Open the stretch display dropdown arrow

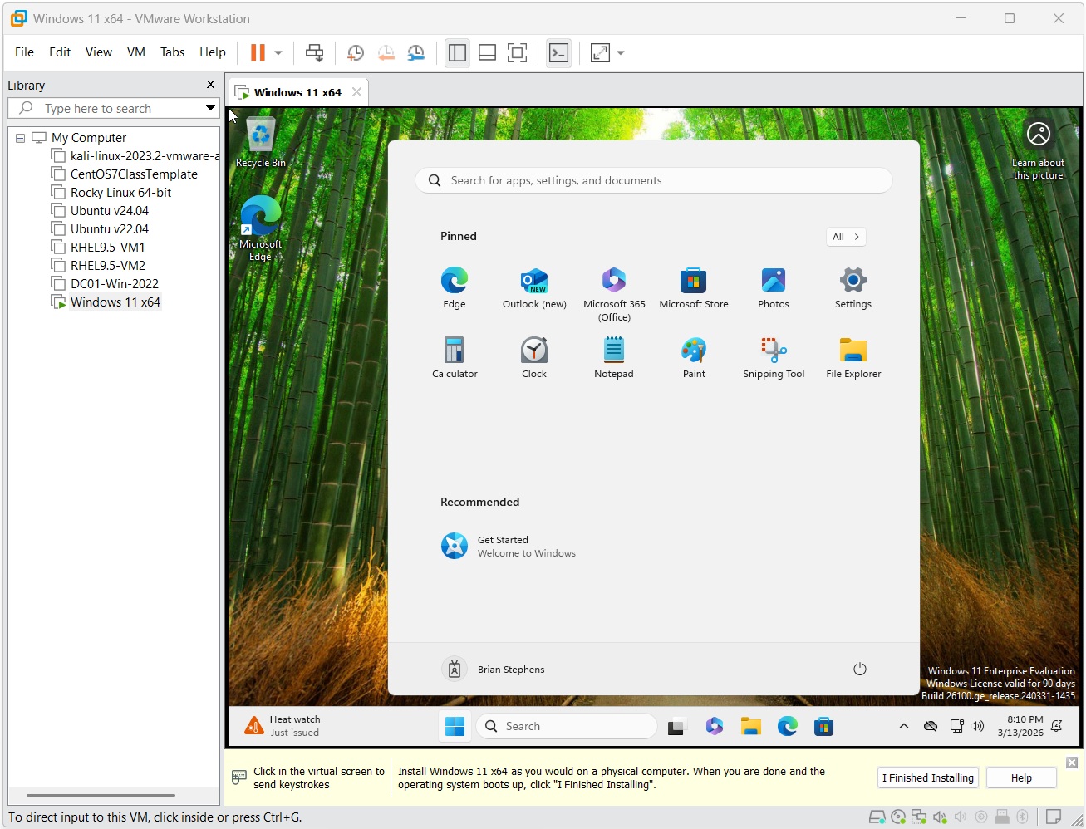(x=621, y=52)
